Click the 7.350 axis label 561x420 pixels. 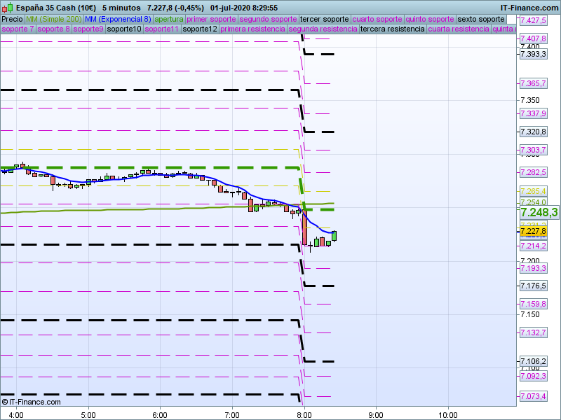(x=530, y=100)
